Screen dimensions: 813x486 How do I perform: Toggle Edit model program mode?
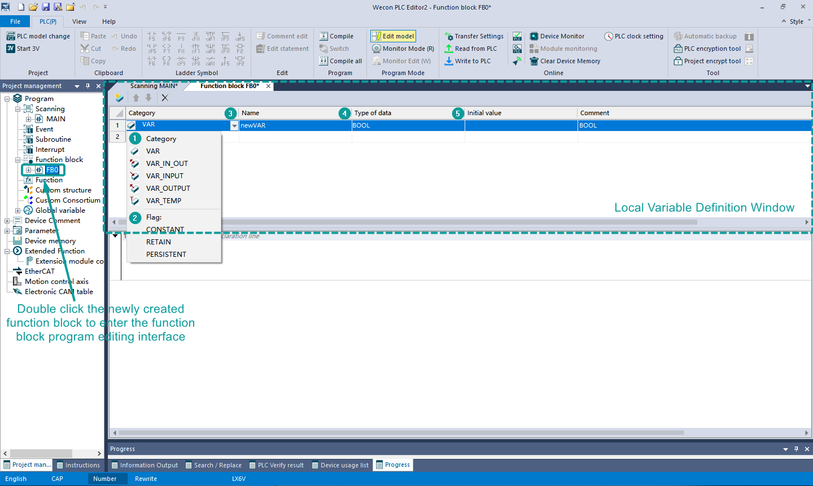click(x=393, y=36)
